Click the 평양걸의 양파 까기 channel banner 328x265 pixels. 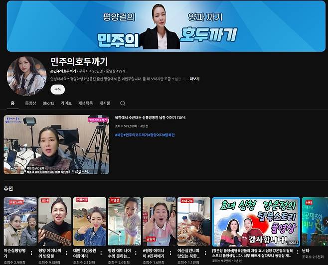[166, 26]
